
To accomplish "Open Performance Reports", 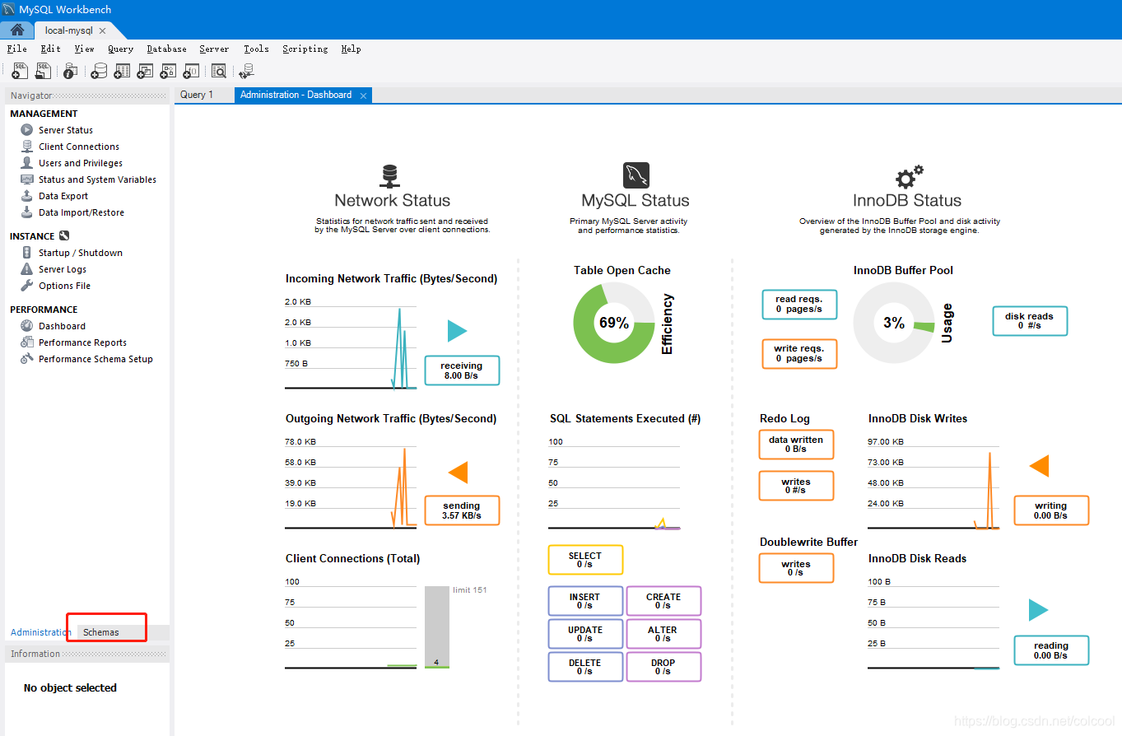I will (x=82, y=342).
